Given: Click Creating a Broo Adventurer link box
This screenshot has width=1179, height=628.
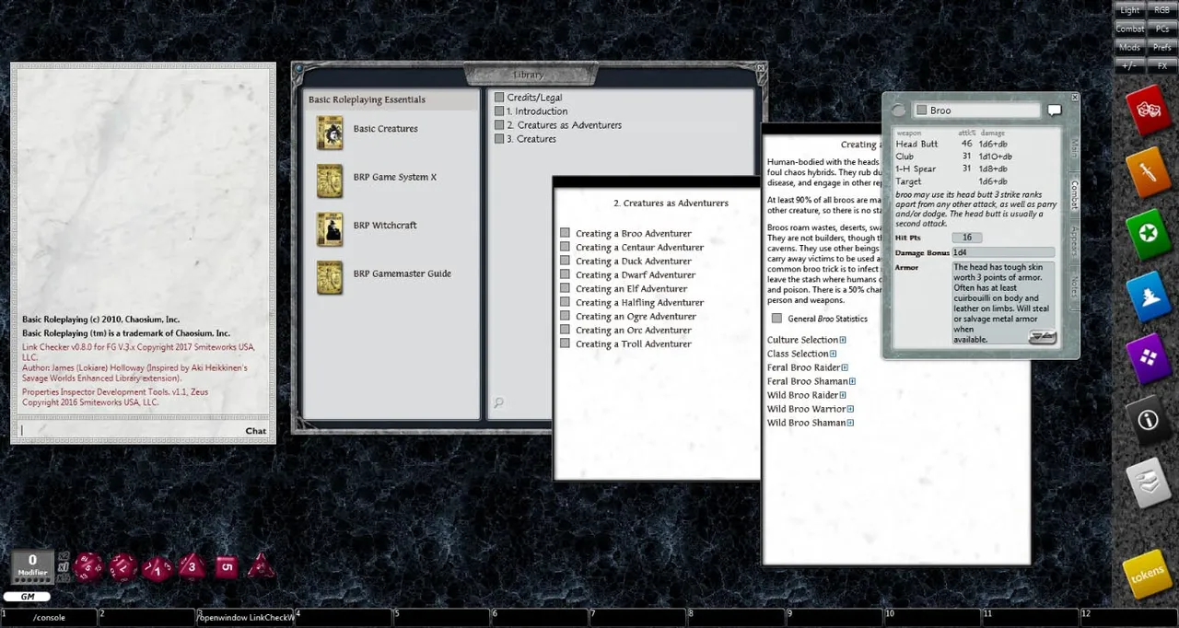Looking at the screenshot, I should (x=566, y=234).
